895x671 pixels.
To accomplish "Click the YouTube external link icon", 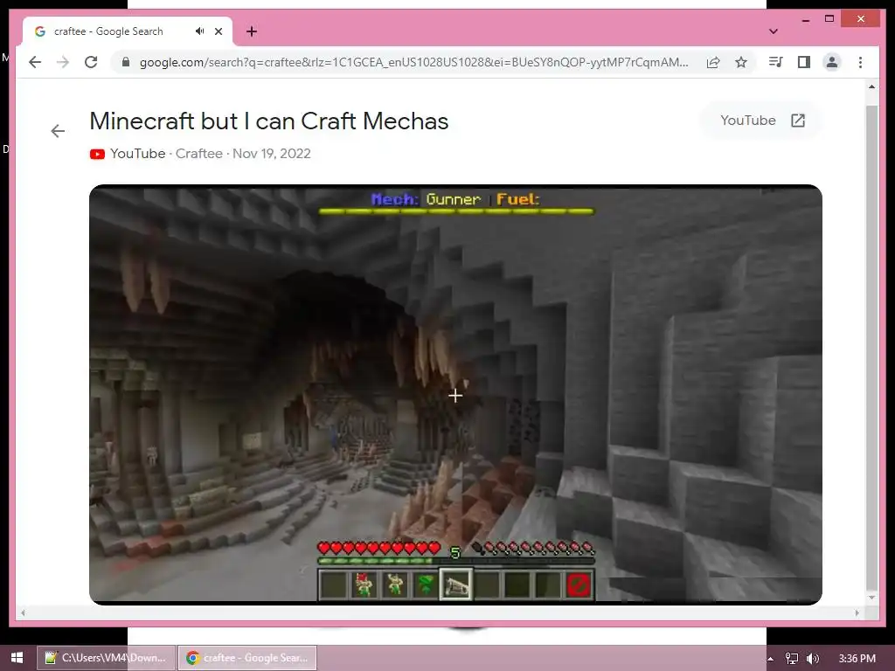I will point(798,121).
